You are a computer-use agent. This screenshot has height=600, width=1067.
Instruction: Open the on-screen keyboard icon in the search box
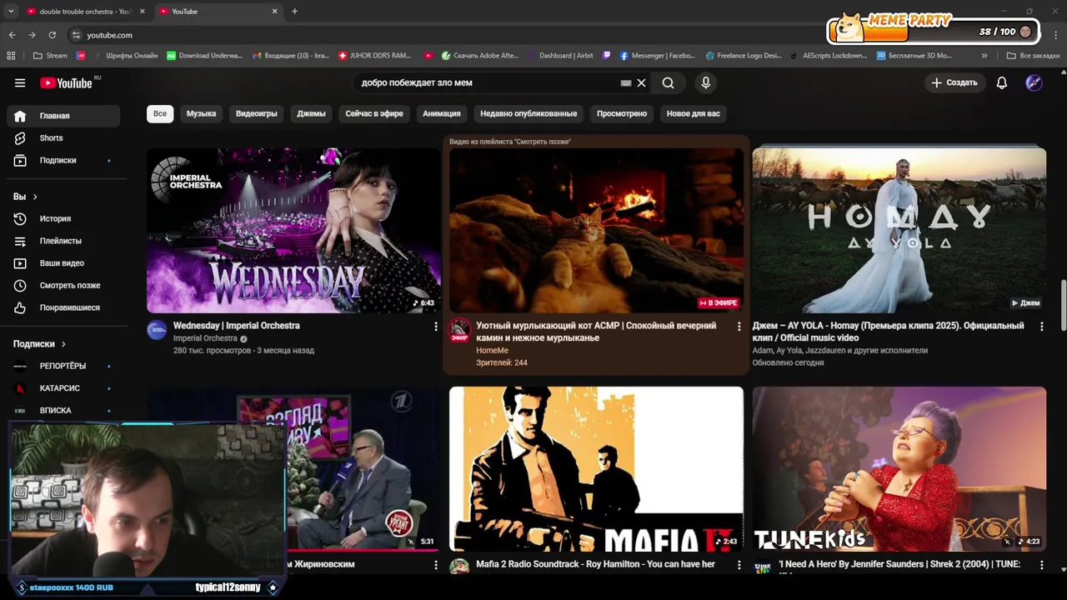point(626,82)
